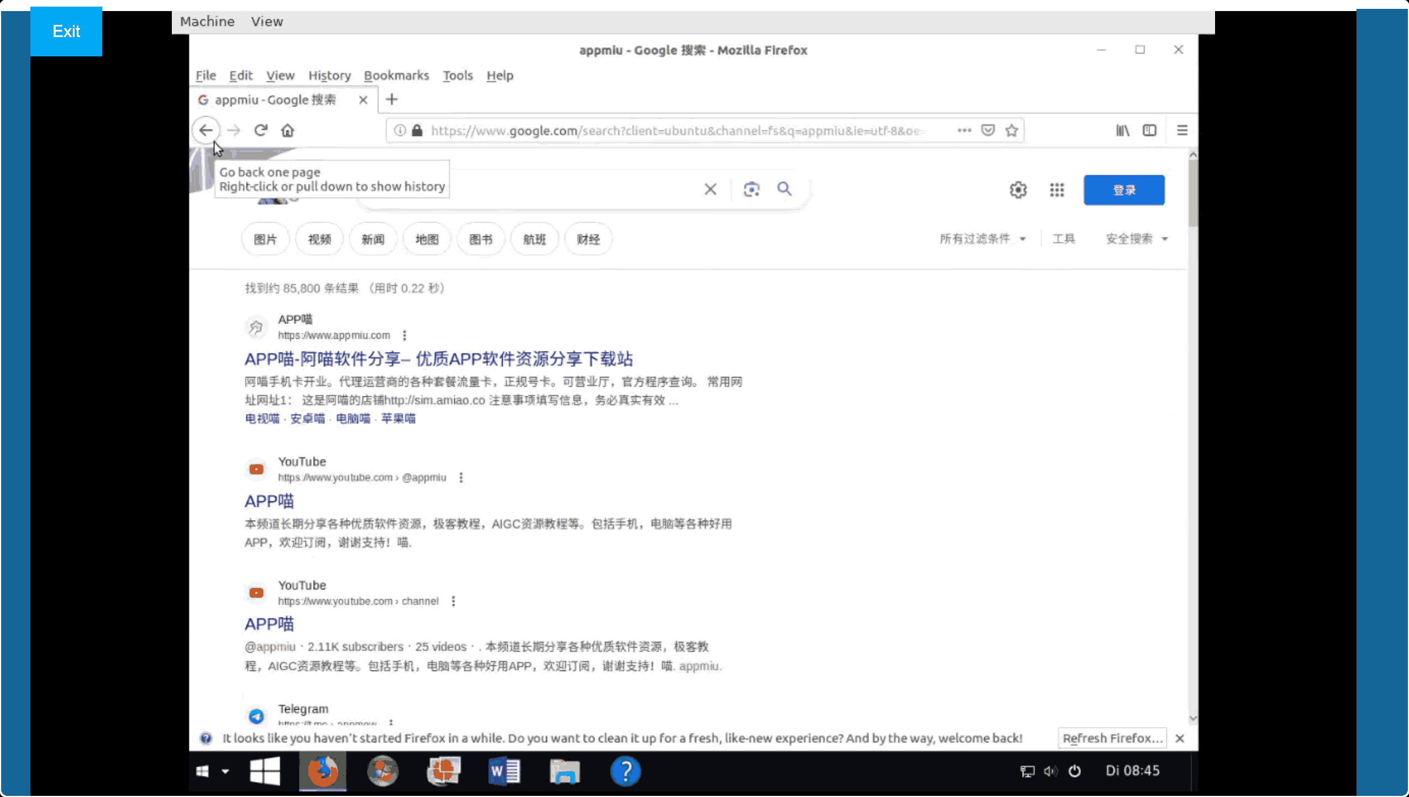
Task: Clear the Google search box with X
Action: 711,190
